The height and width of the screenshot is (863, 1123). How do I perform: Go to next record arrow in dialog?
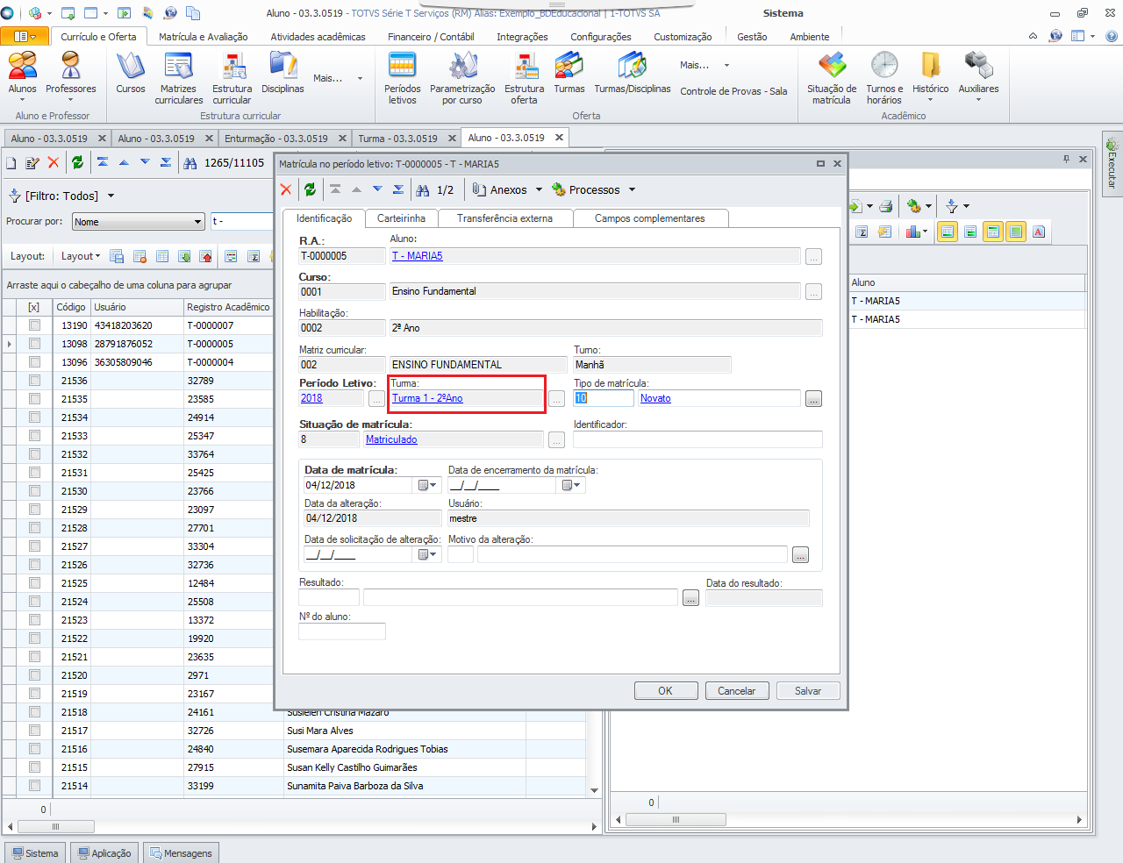[377, 189]
